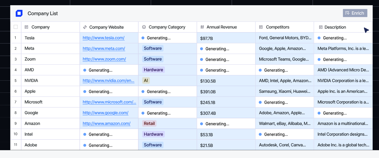Click the $53.1B revenue cell
Screen dimensions: 379x158
pos(226,134)
